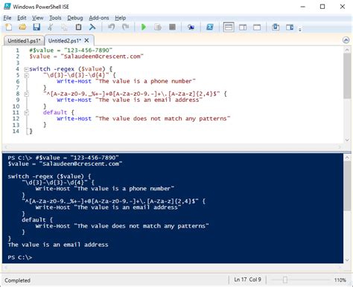Click the Completed status text
The image size is (353, 287).
(x=17, y=280)
